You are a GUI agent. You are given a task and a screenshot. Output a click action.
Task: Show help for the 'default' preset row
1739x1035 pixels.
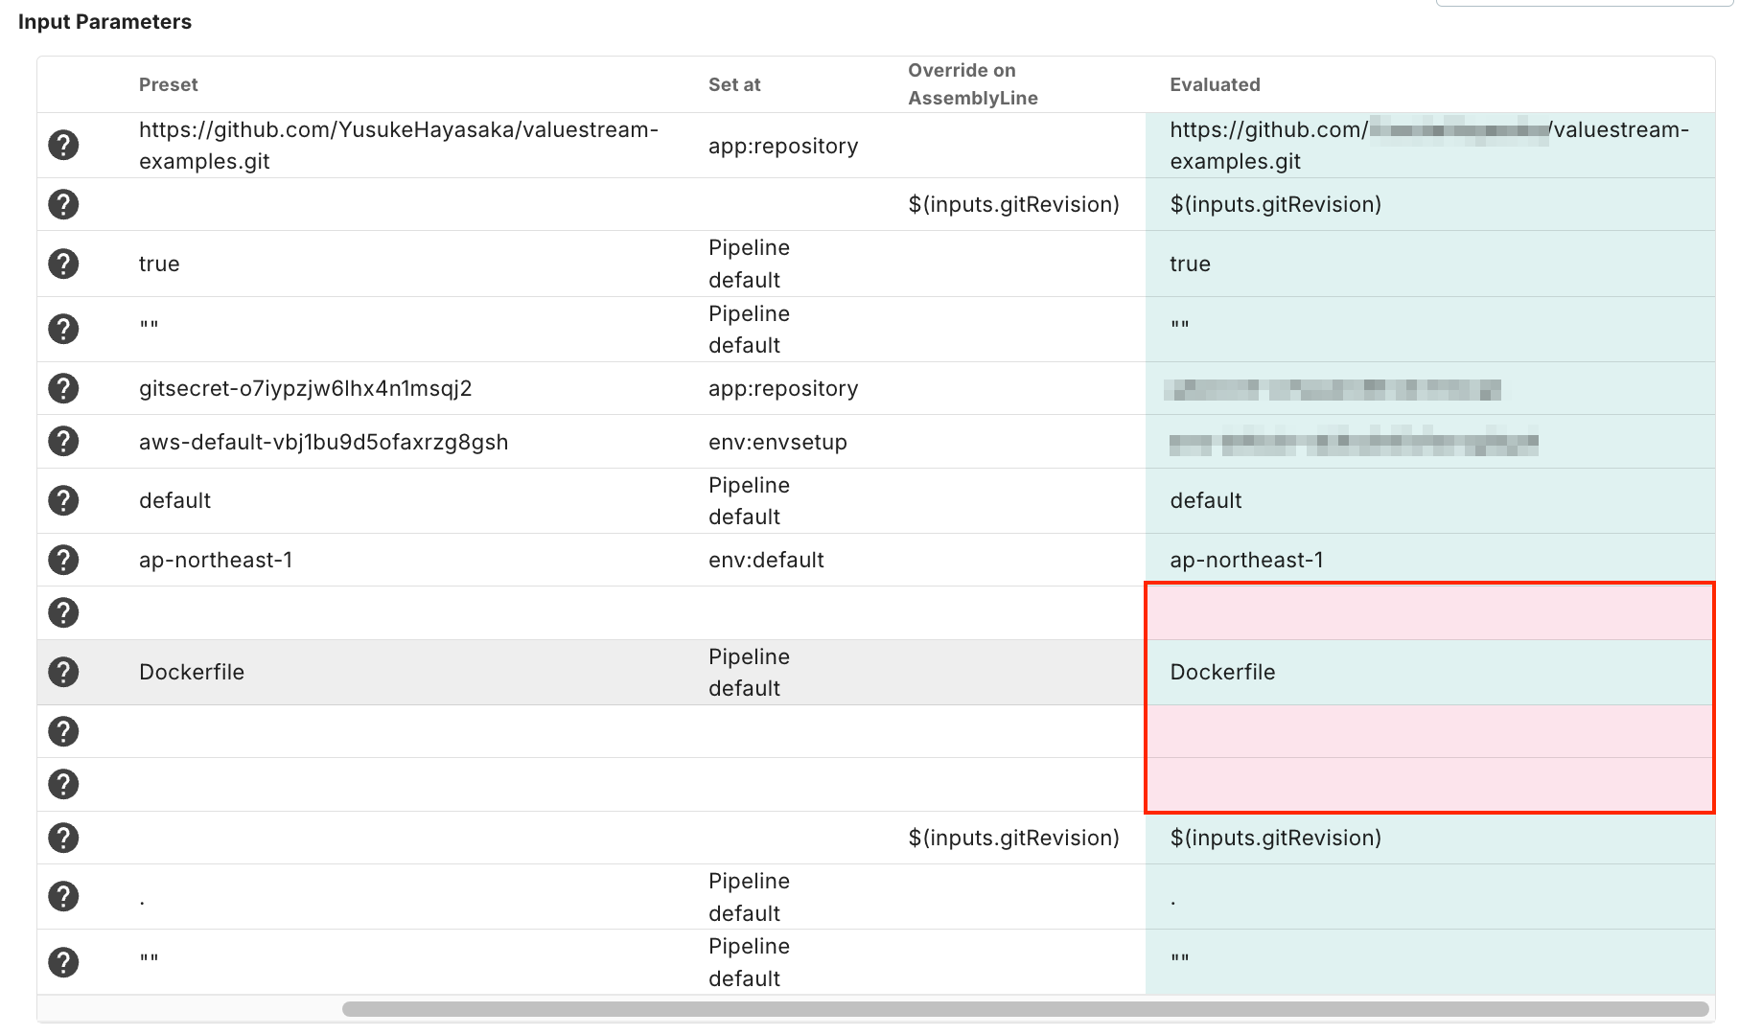[63, 500]
